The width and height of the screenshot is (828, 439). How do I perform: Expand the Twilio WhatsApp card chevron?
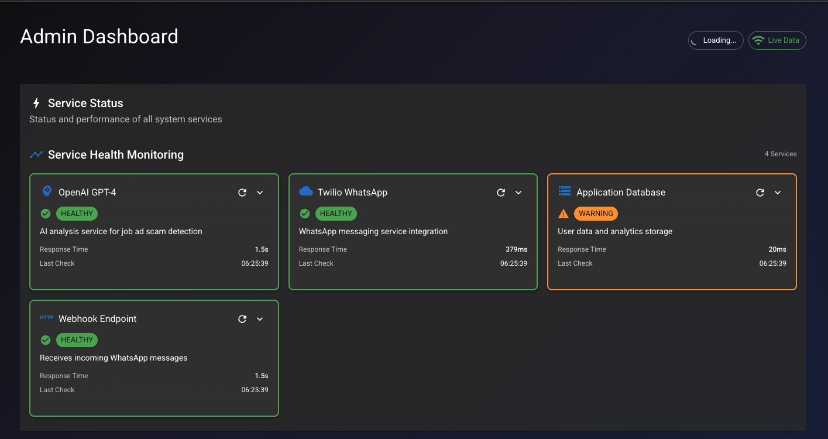[518, 193]
